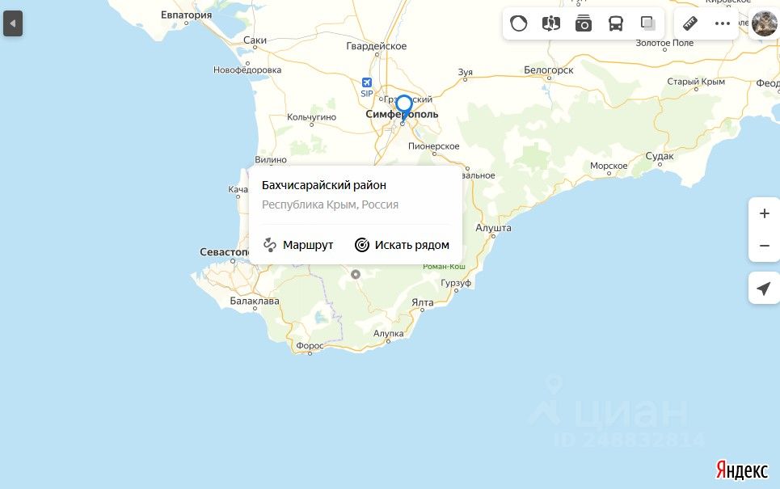The width and height of the screenshot is (780, 489).
Task: Click the Искать рядом search nearby button
Action: [x=402, y=245]
